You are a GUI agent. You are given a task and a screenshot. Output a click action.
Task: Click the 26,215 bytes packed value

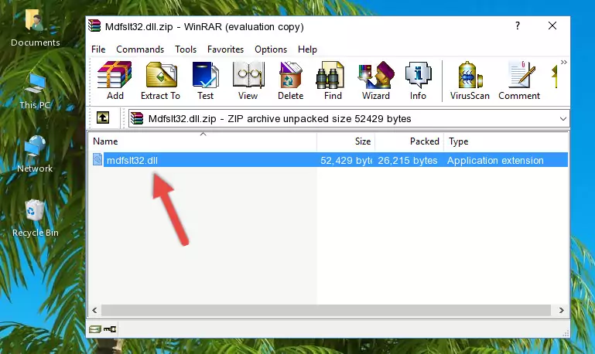[408, 160]
